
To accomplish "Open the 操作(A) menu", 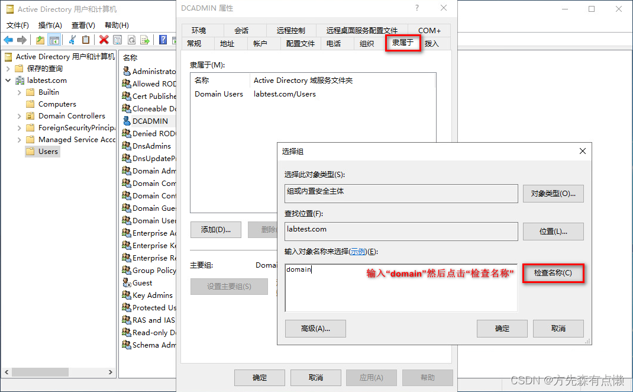I will coord(50,25).
